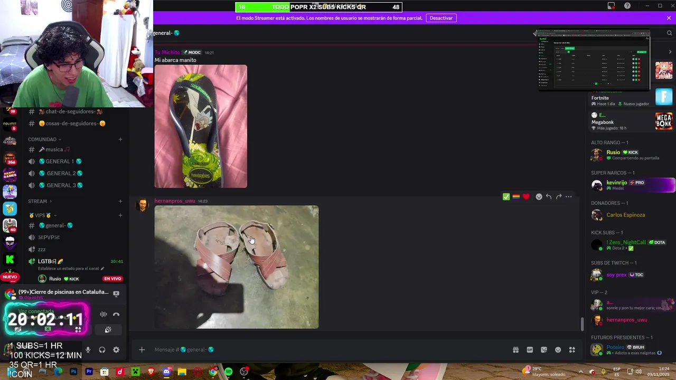Open Carlos Espinoza in member list
This screenshot has width=676, height=380.
[631, 215]
